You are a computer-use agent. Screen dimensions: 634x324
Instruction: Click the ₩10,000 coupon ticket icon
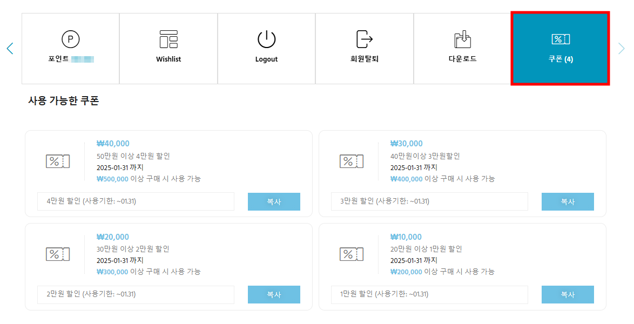352,254
